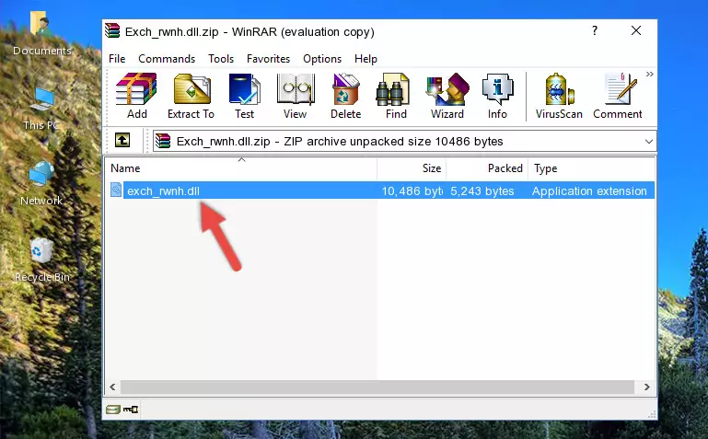Click the password key icon in status bar
Screen dimensions: 708x439
tap(131, 410)
